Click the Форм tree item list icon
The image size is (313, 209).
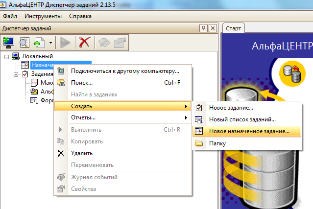click(x=34, y=100)
